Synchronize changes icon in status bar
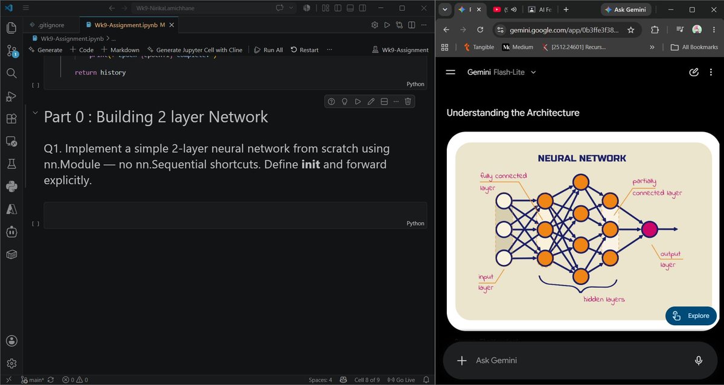Screen dimensions: 724x385 [x=51, y=380]
